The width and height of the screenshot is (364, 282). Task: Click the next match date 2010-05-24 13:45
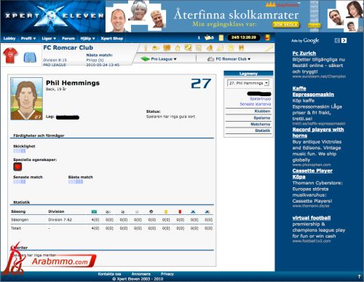[103, 65]
